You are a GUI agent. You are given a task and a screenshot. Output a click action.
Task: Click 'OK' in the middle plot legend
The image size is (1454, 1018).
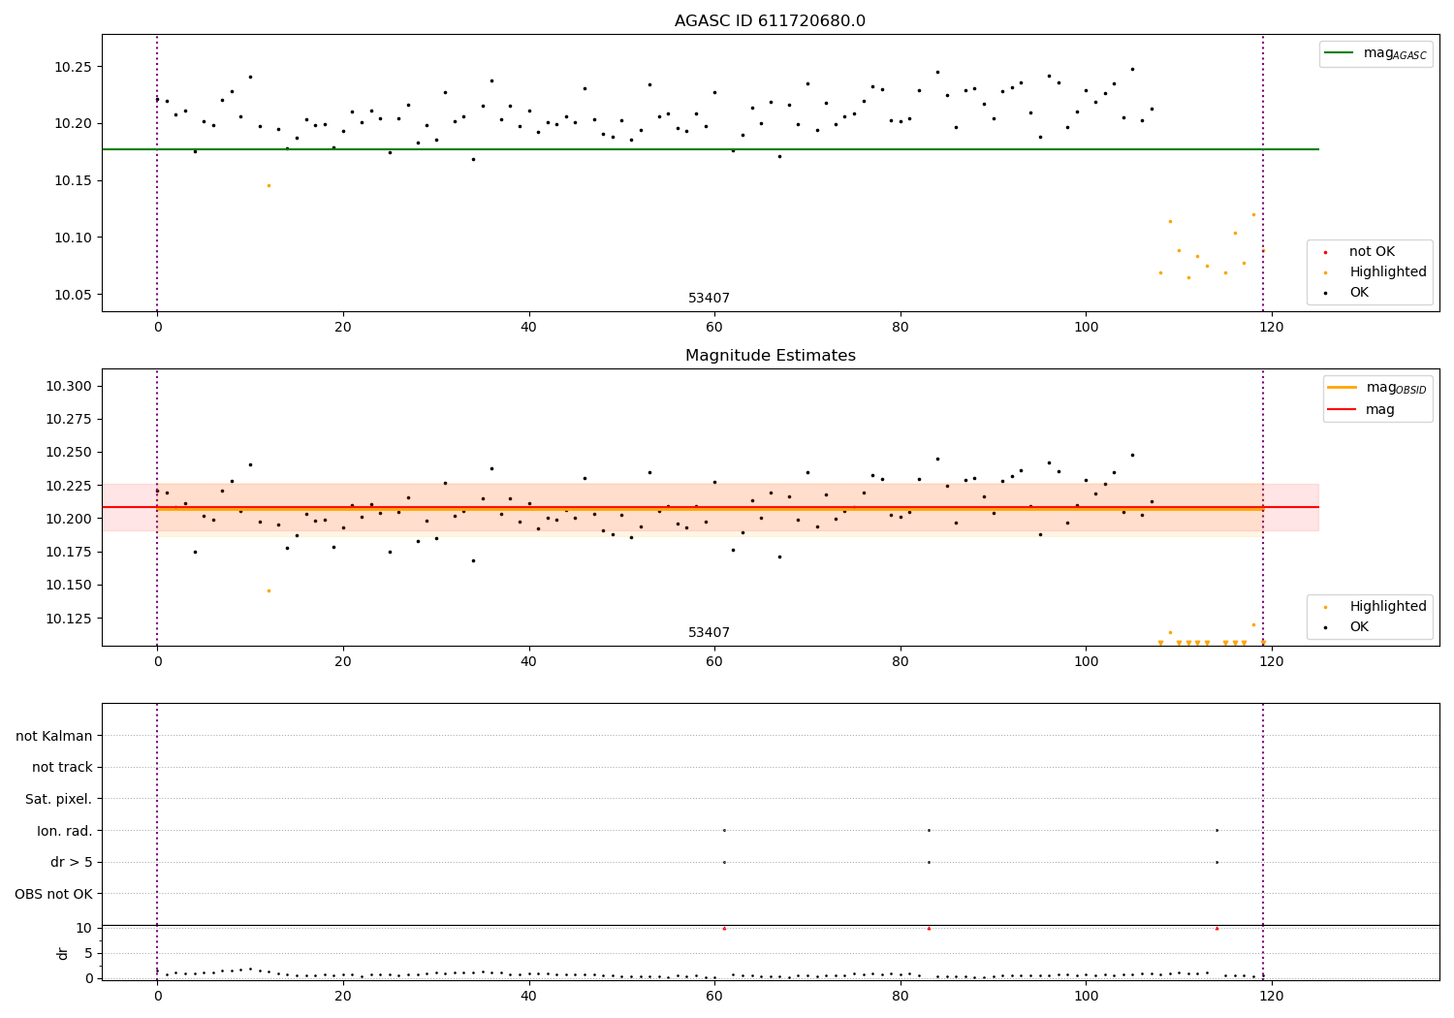[1347, 627]
